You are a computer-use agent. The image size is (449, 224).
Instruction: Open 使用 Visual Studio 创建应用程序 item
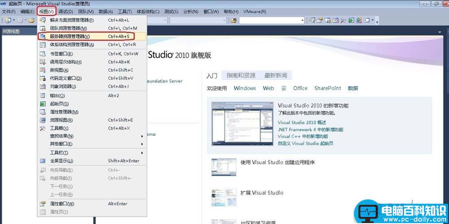click(278, 162)
